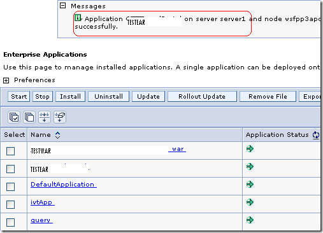Click the Preferences label text
Screen dimensions: 323x233
point(34,80)
